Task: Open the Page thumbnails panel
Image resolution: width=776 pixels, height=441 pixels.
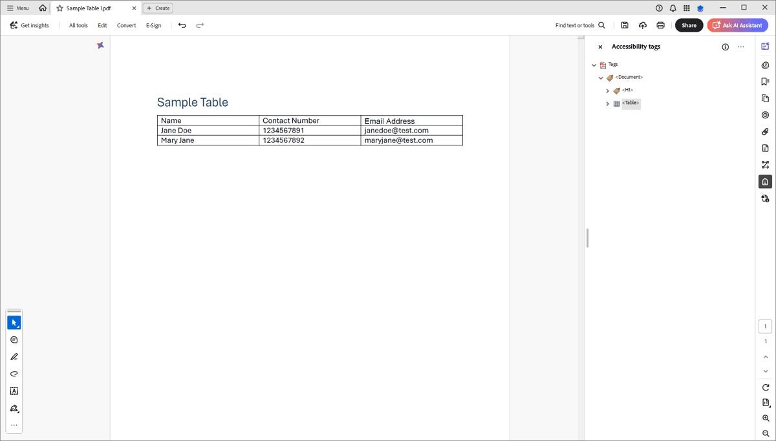Action: (x=765, y=98)
